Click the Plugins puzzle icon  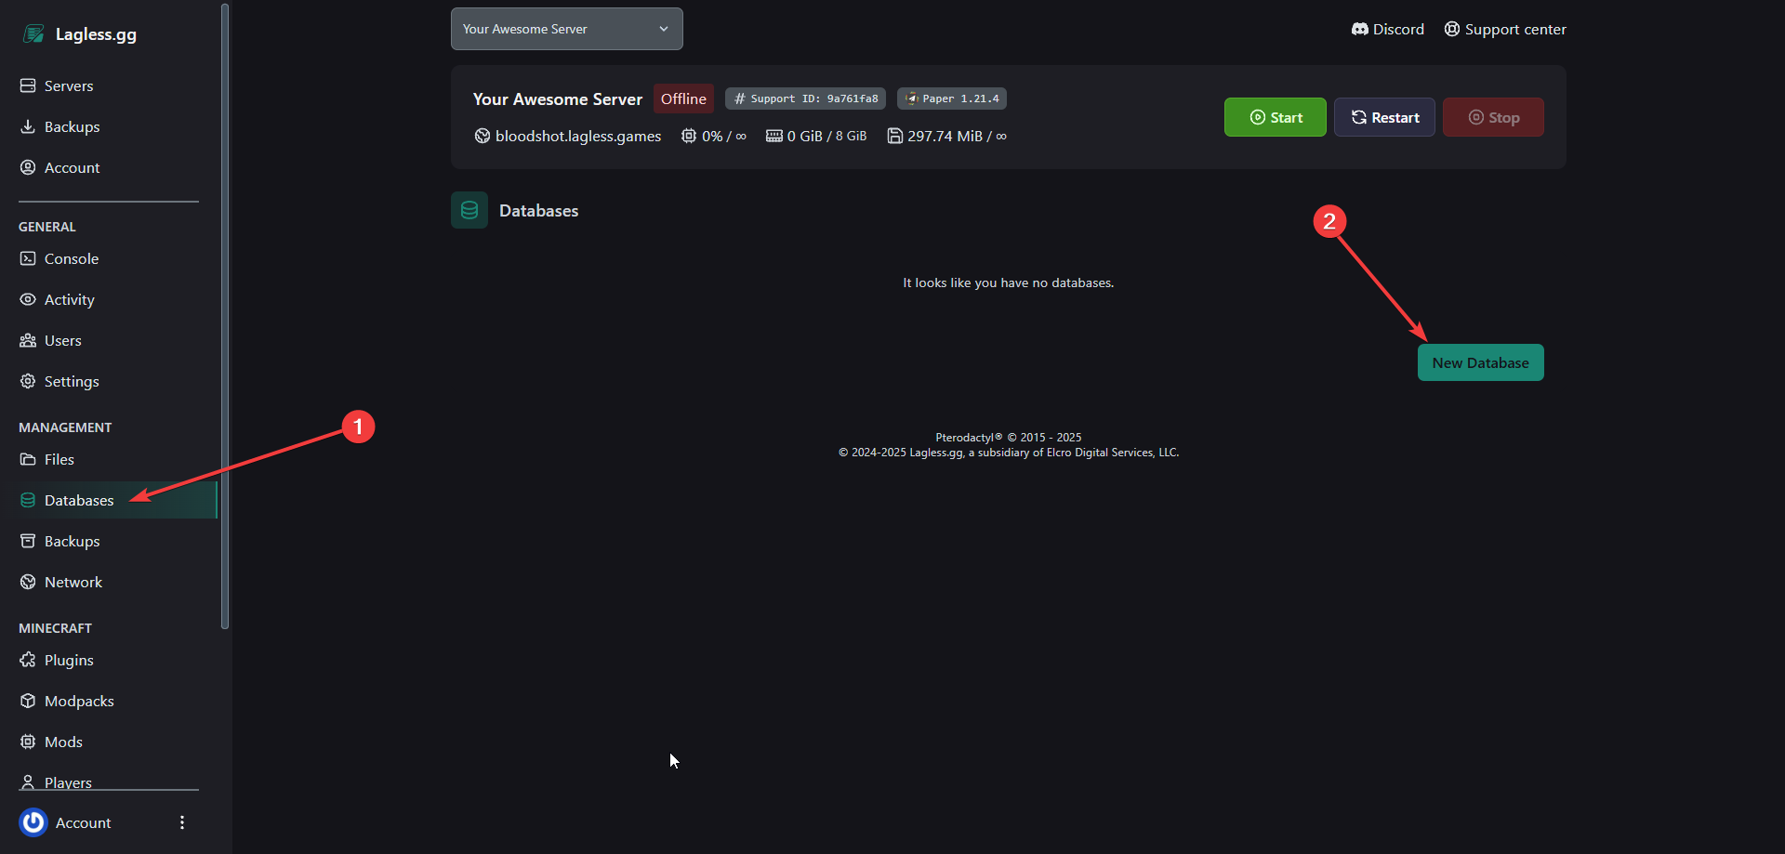[x=28, y=660]
